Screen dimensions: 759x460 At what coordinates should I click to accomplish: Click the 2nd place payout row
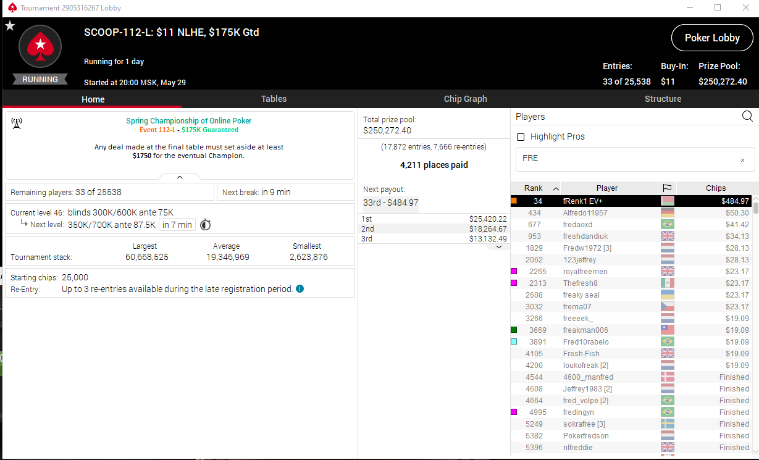(434, 228)
